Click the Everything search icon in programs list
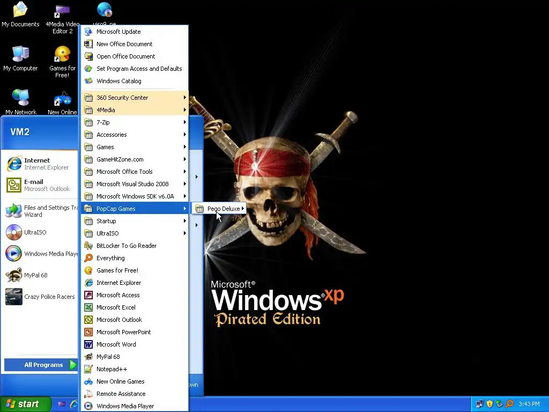This screenshot has width=549, height=412. [88, 258]
